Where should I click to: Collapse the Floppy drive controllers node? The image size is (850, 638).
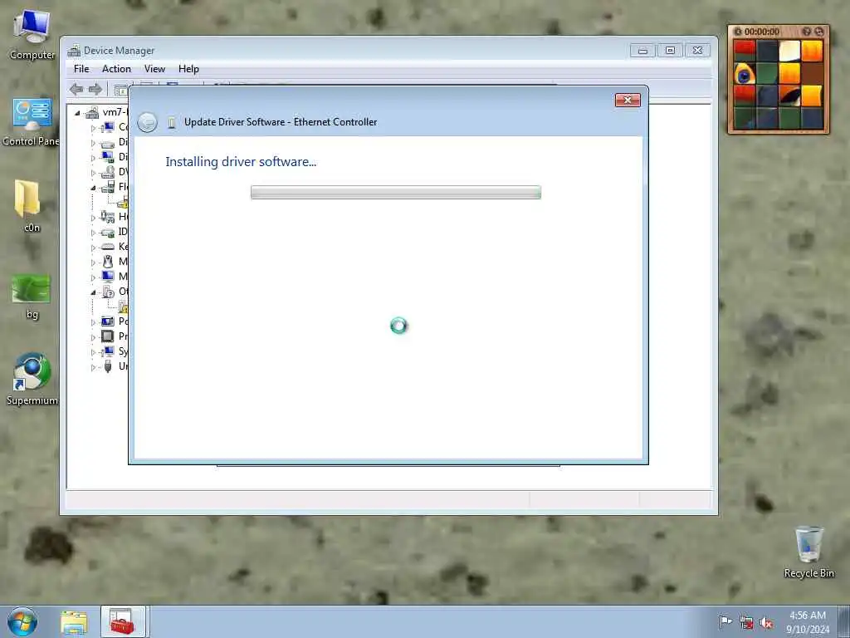(x=93, y=188)
